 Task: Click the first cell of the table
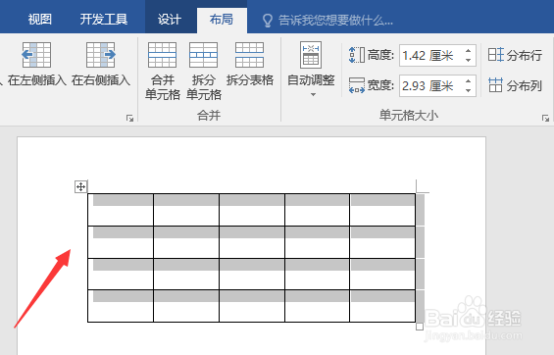pos(121,210)
